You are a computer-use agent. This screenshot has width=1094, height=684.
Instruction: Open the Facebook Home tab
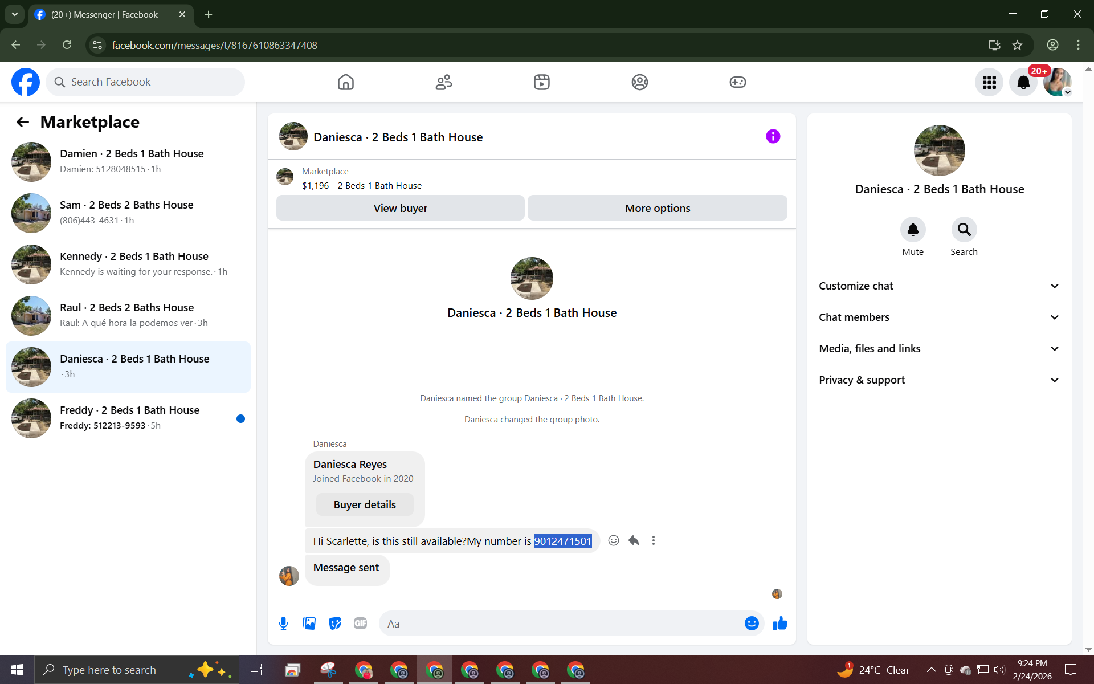point(346,82)
